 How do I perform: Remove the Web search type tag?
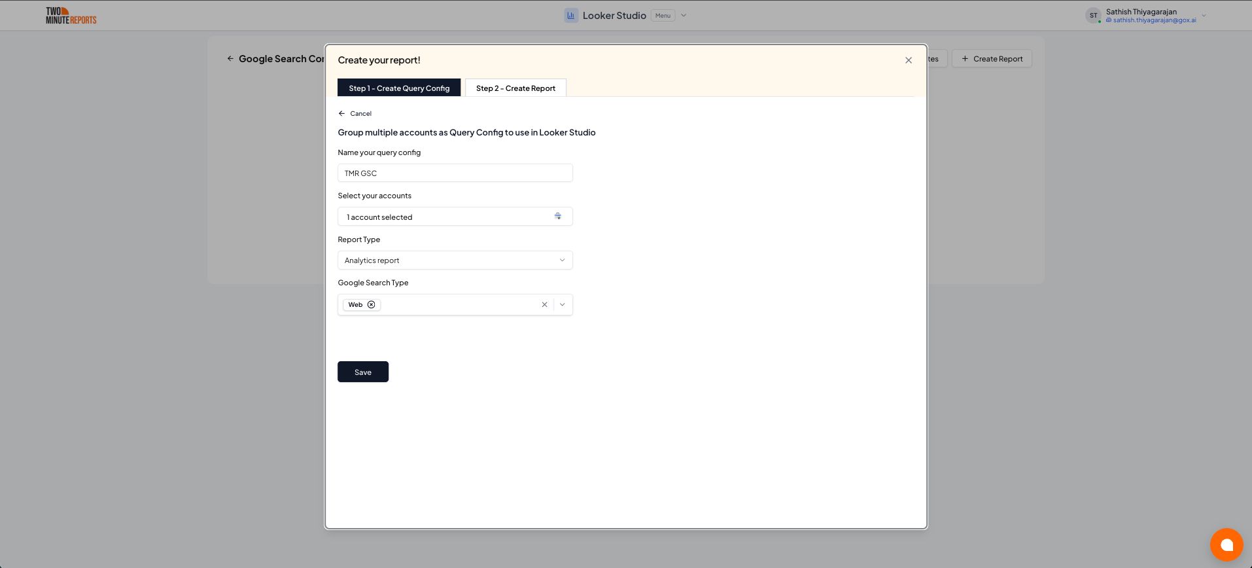click(371, 304)
